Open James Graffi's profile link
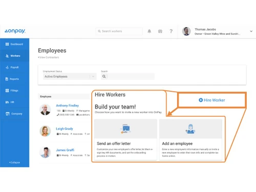This screenshot has width=256, height=192. pos(65,150)
